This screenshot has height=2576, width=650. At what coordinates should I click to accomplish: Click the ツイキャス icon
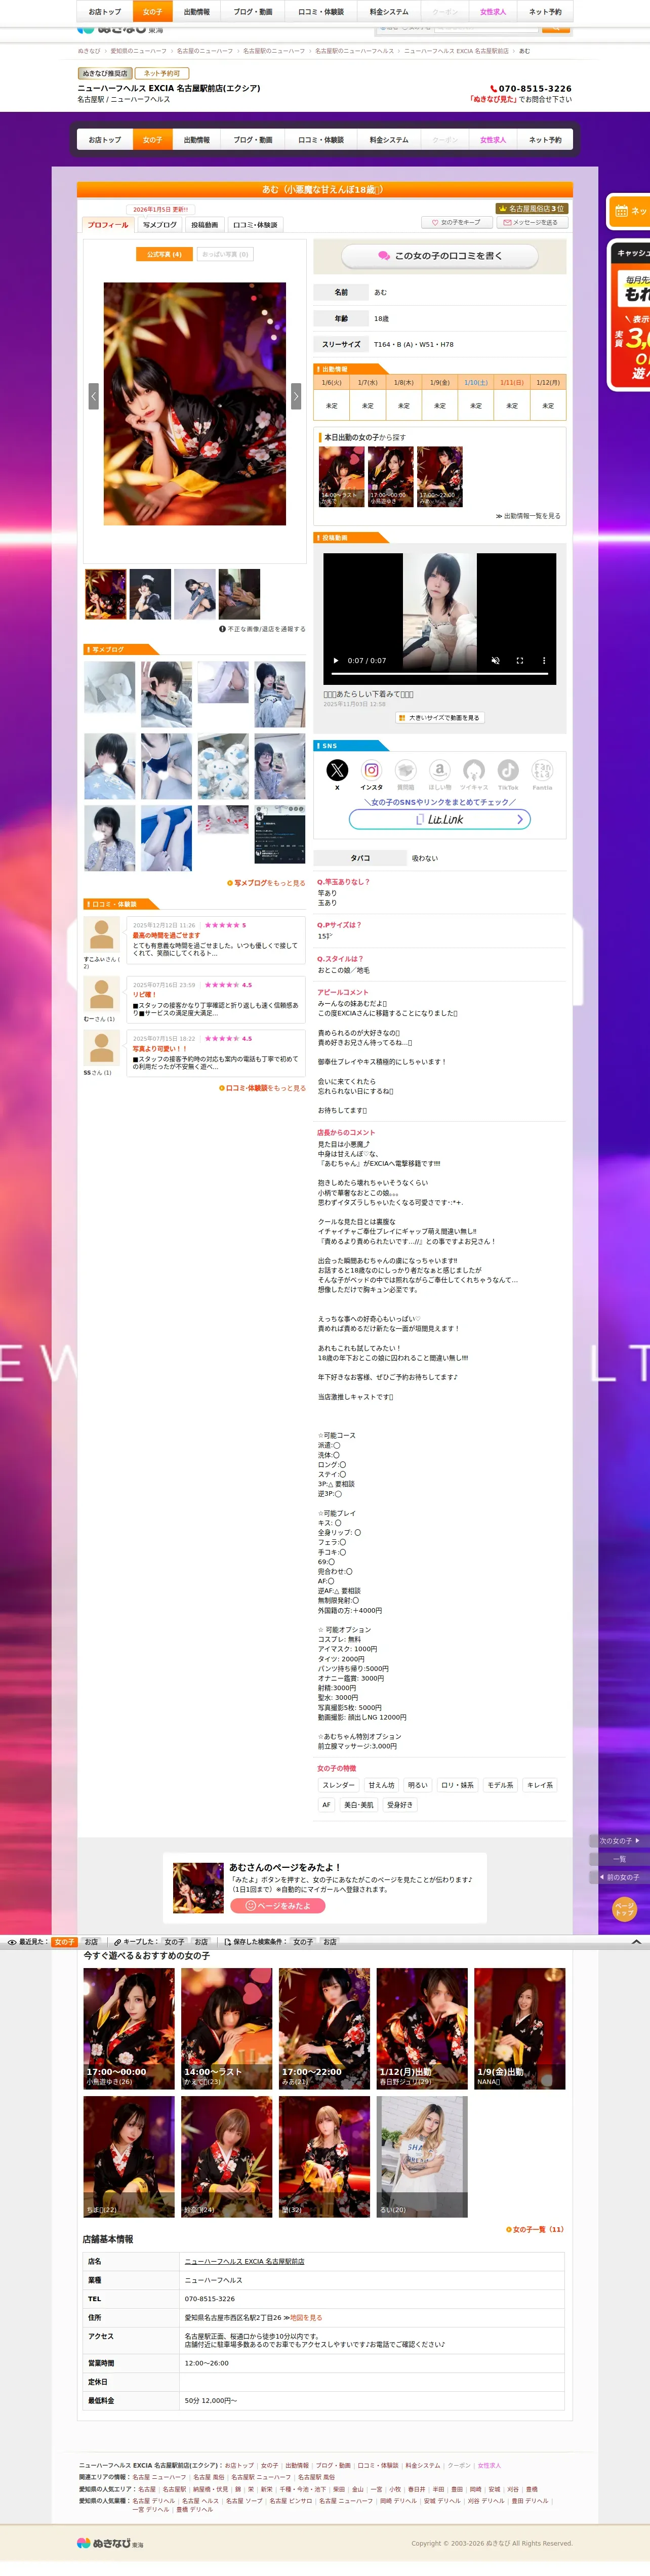(x=474, y=770)
